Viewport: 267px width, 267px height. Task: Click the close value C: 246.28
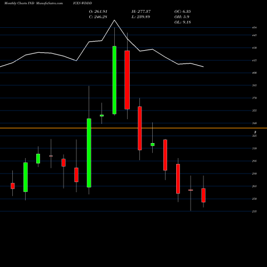point(98,17)
